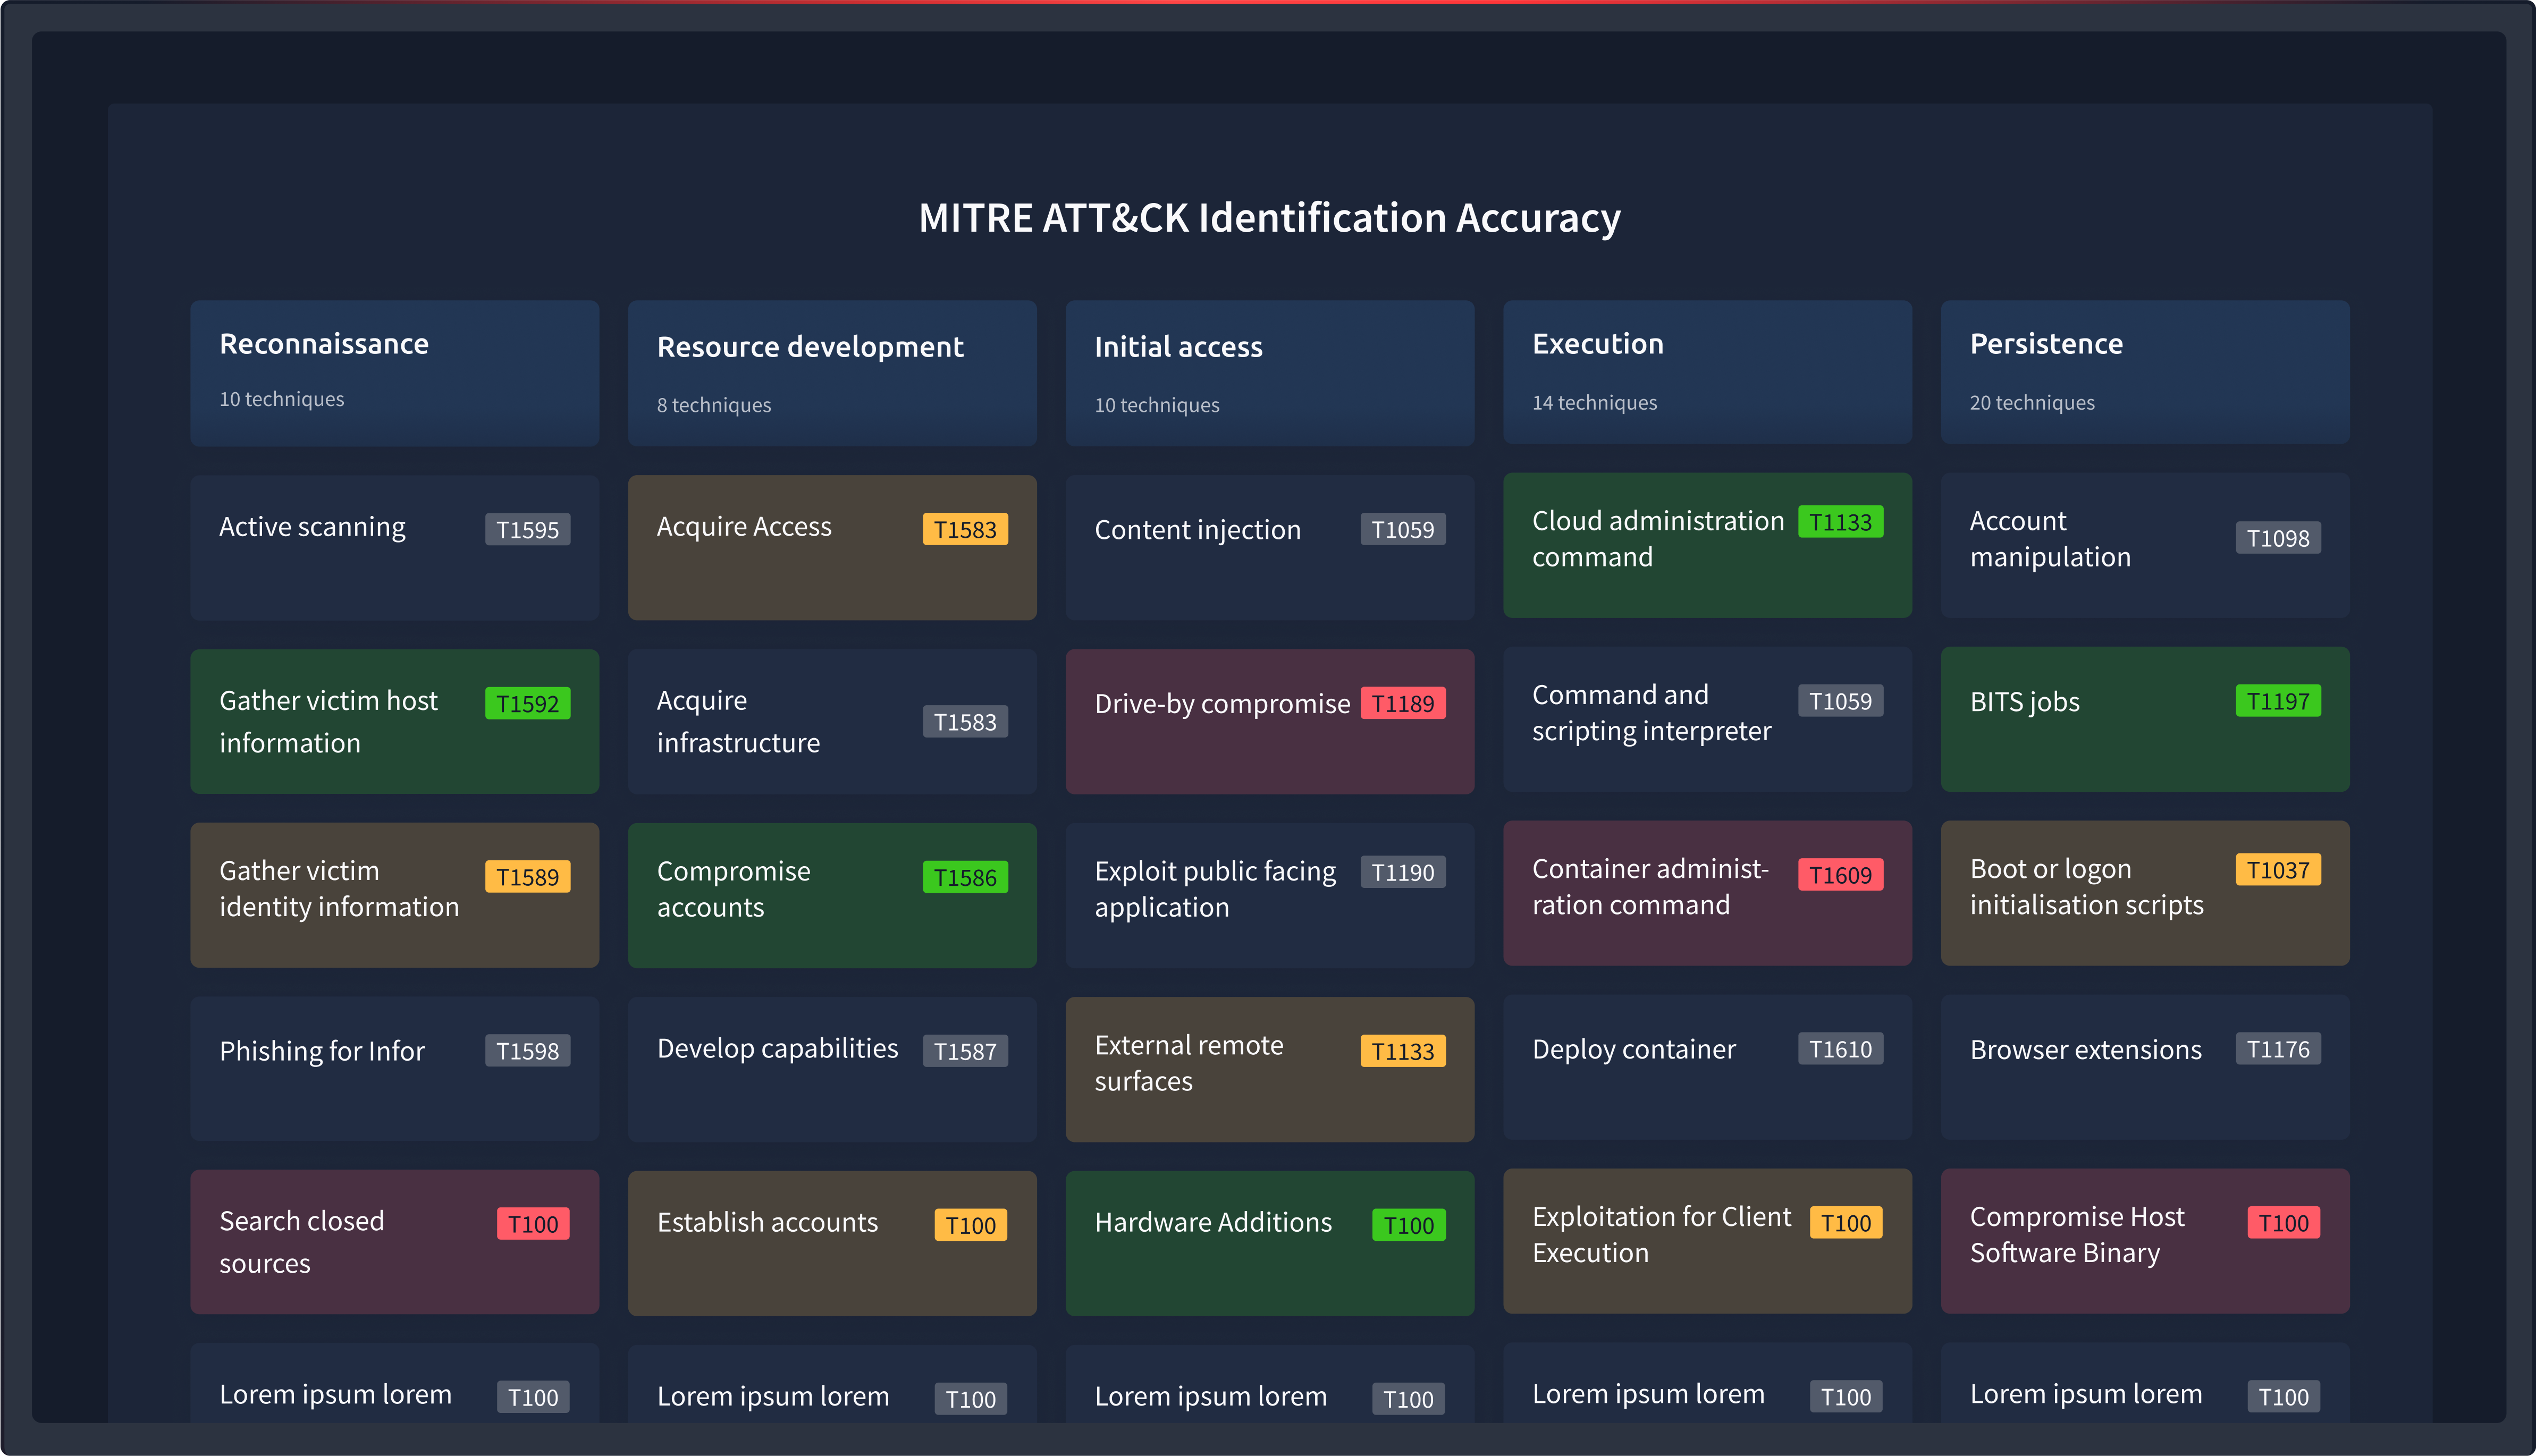Select the Content injection card
Image resolution: width=2536 pixels, height=1456 pixels.
pyautogui.click(x=1270, y=547)
